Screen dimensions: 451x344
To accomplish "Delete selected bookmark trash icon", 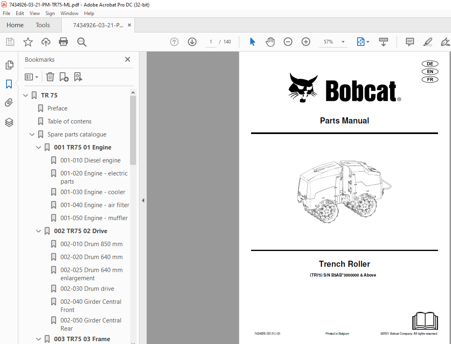I will point(50,77).
